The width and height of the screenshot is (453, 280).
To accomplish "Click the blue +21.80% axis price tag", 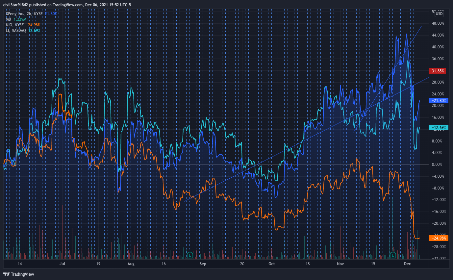I will click(439, 100).
